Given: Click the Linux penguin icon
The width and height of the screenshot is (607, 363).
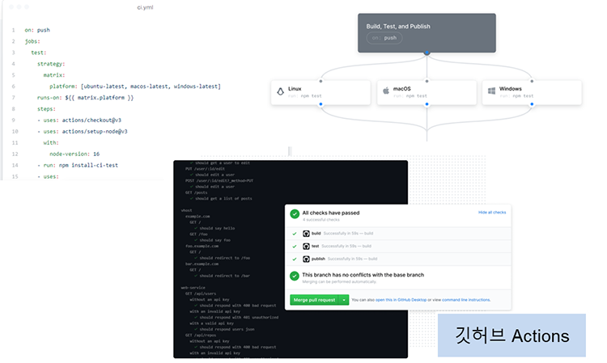Looking at the screenshot, I should tap(281, 91).
